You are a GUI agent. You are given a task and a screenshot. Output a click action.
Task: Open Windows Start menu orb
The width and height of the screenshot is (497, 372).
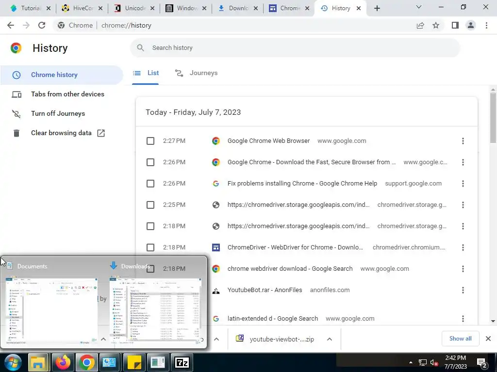point(13,362)
